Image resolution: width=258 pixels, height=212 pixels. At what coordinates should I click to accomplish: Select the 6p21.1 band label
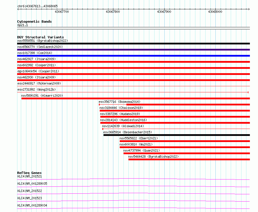(x=23, y=25)
